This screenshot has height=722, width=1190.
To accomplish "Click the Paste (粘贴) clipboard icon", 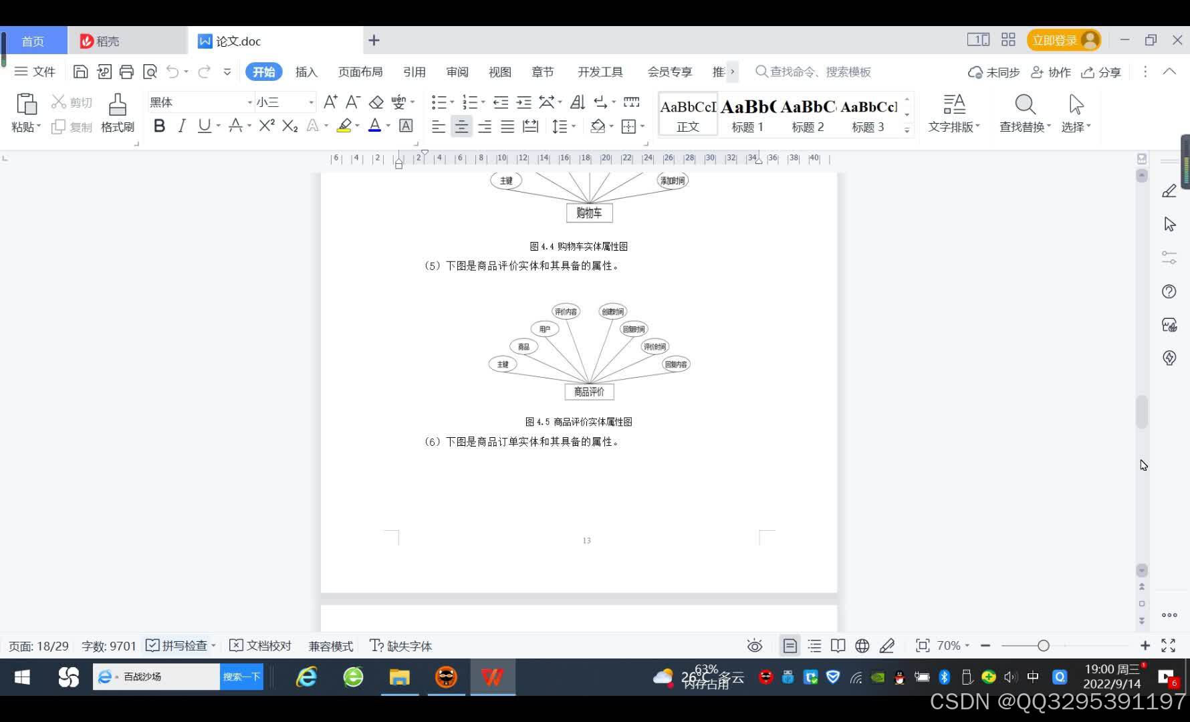I will click(x=26, y=104).
